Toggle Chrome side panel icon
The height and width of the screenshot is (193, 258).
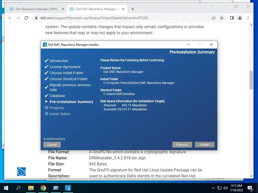pyautogui.click(x=232, y=18)
